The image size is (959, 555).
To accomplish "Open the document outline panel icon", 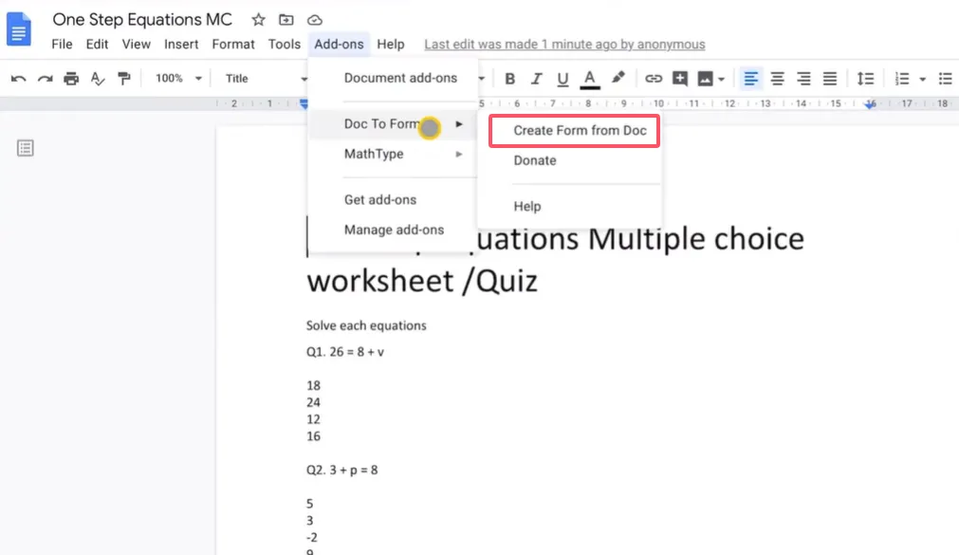I will click(26, 148).
